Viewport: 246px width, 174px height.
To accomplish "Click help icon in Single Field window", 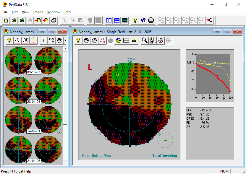I will [78, 40].
